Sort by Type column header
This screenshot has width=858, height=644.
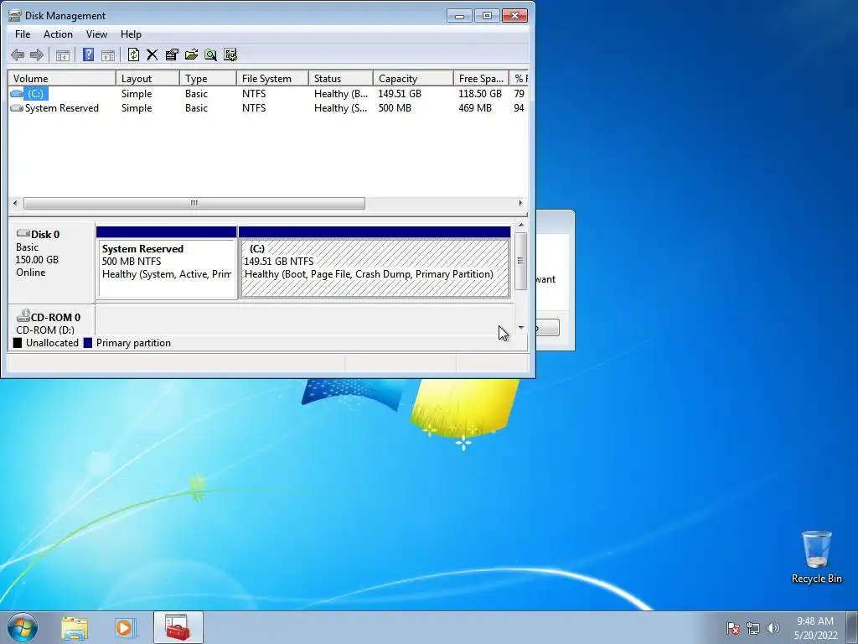[x=208, y=78]
